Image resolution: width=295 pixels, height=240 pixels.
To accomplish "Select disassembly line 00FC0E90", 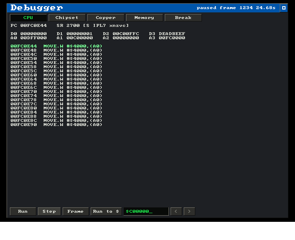I will point(56,125).
